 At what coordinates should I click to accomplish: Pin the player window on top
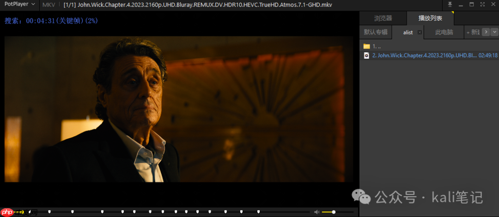[x=450, y=5]
